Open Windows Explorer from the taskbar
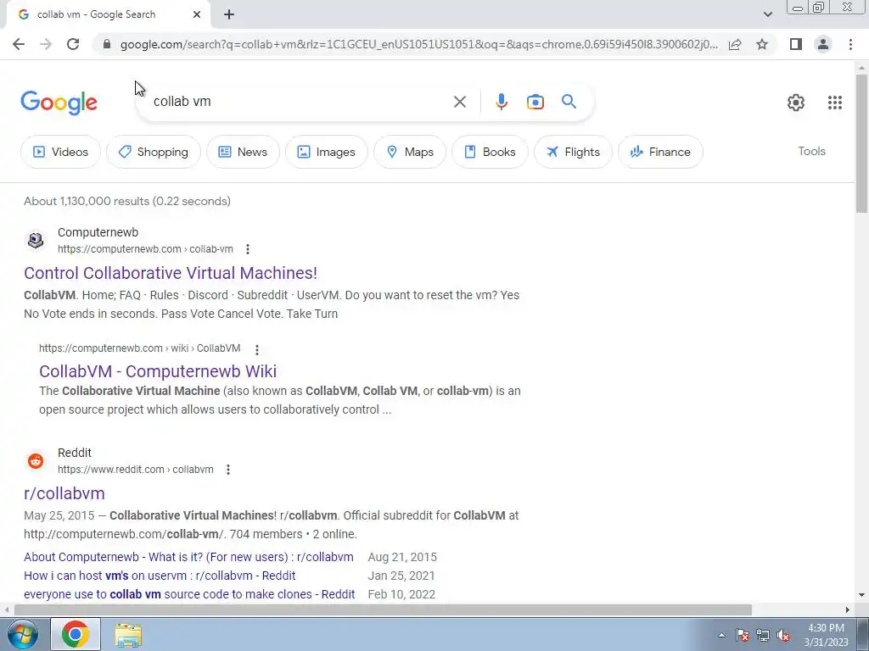 (128, 634)
